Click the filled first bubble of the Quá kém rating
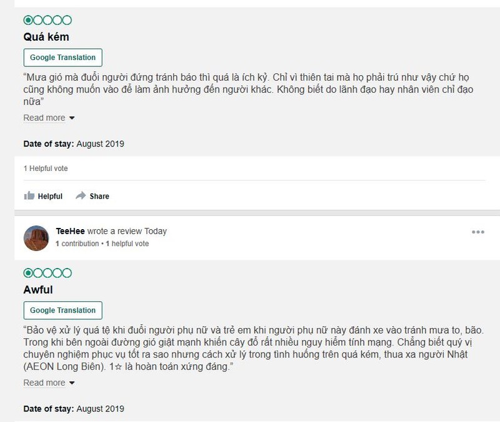The image size is (500, 422). [28, 20]
